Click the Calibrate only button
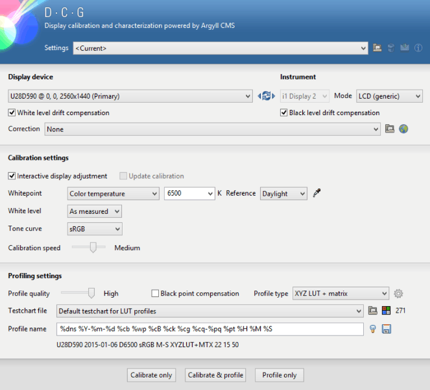The image size is (430, 390). click(151, 375)
